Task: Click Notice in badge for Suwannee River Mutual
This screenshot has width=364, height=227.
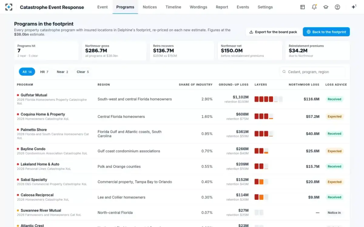Action: point(334,213)
